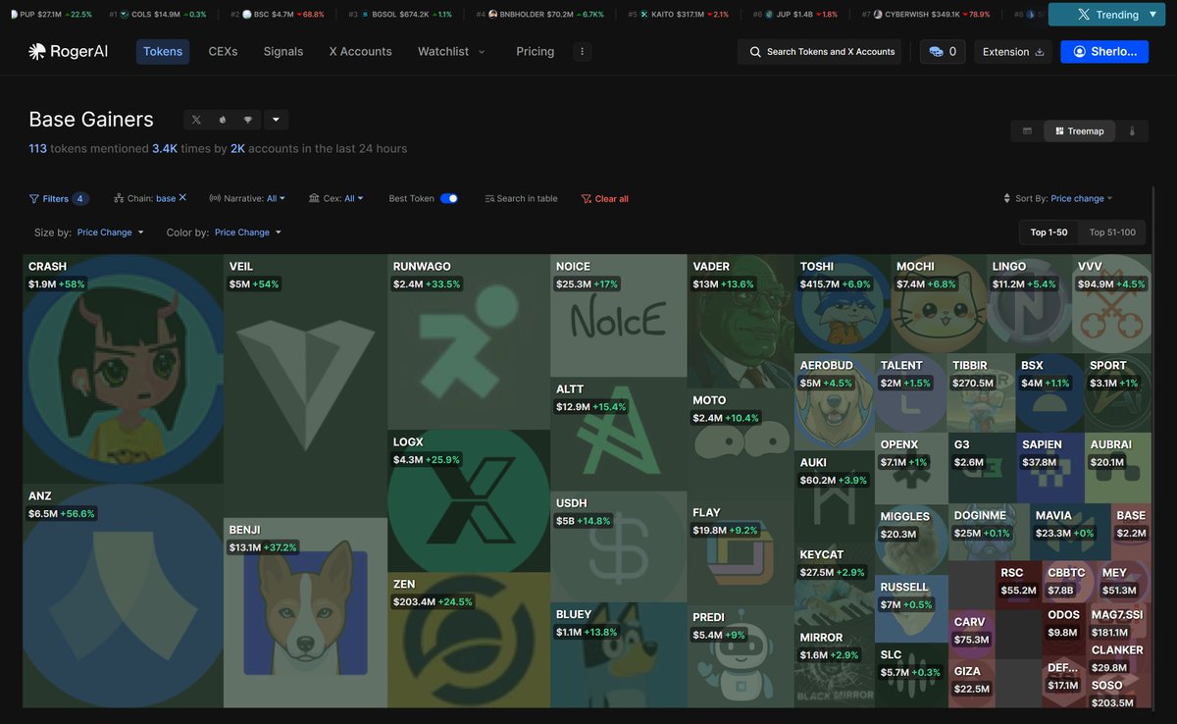
Task: Open the PREDI robot tile
Action: 741,656
